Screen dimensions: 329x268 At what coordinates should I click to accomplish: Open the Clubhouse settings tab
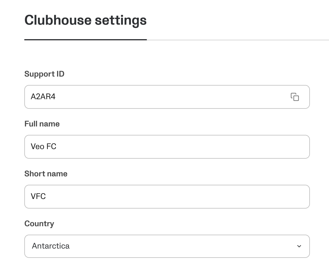click(x=85, y=20)
